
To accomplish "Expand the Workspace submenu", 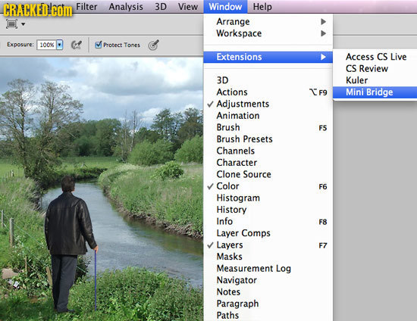I will click(268, 33).
